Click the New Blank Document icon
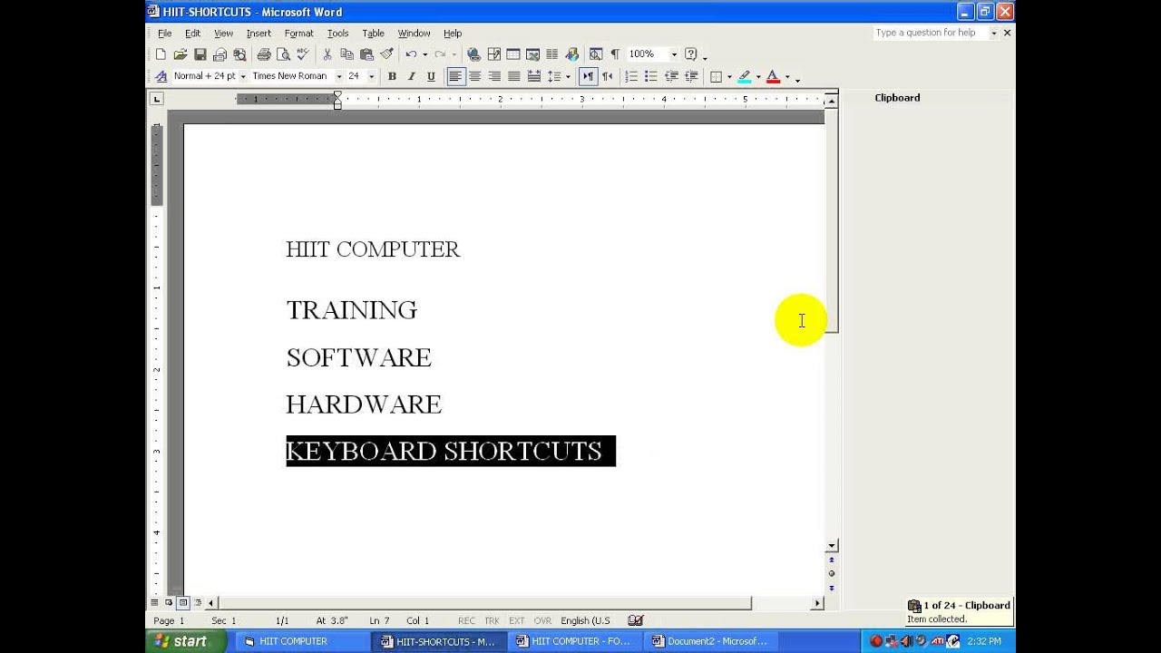 tap(161, 54)
